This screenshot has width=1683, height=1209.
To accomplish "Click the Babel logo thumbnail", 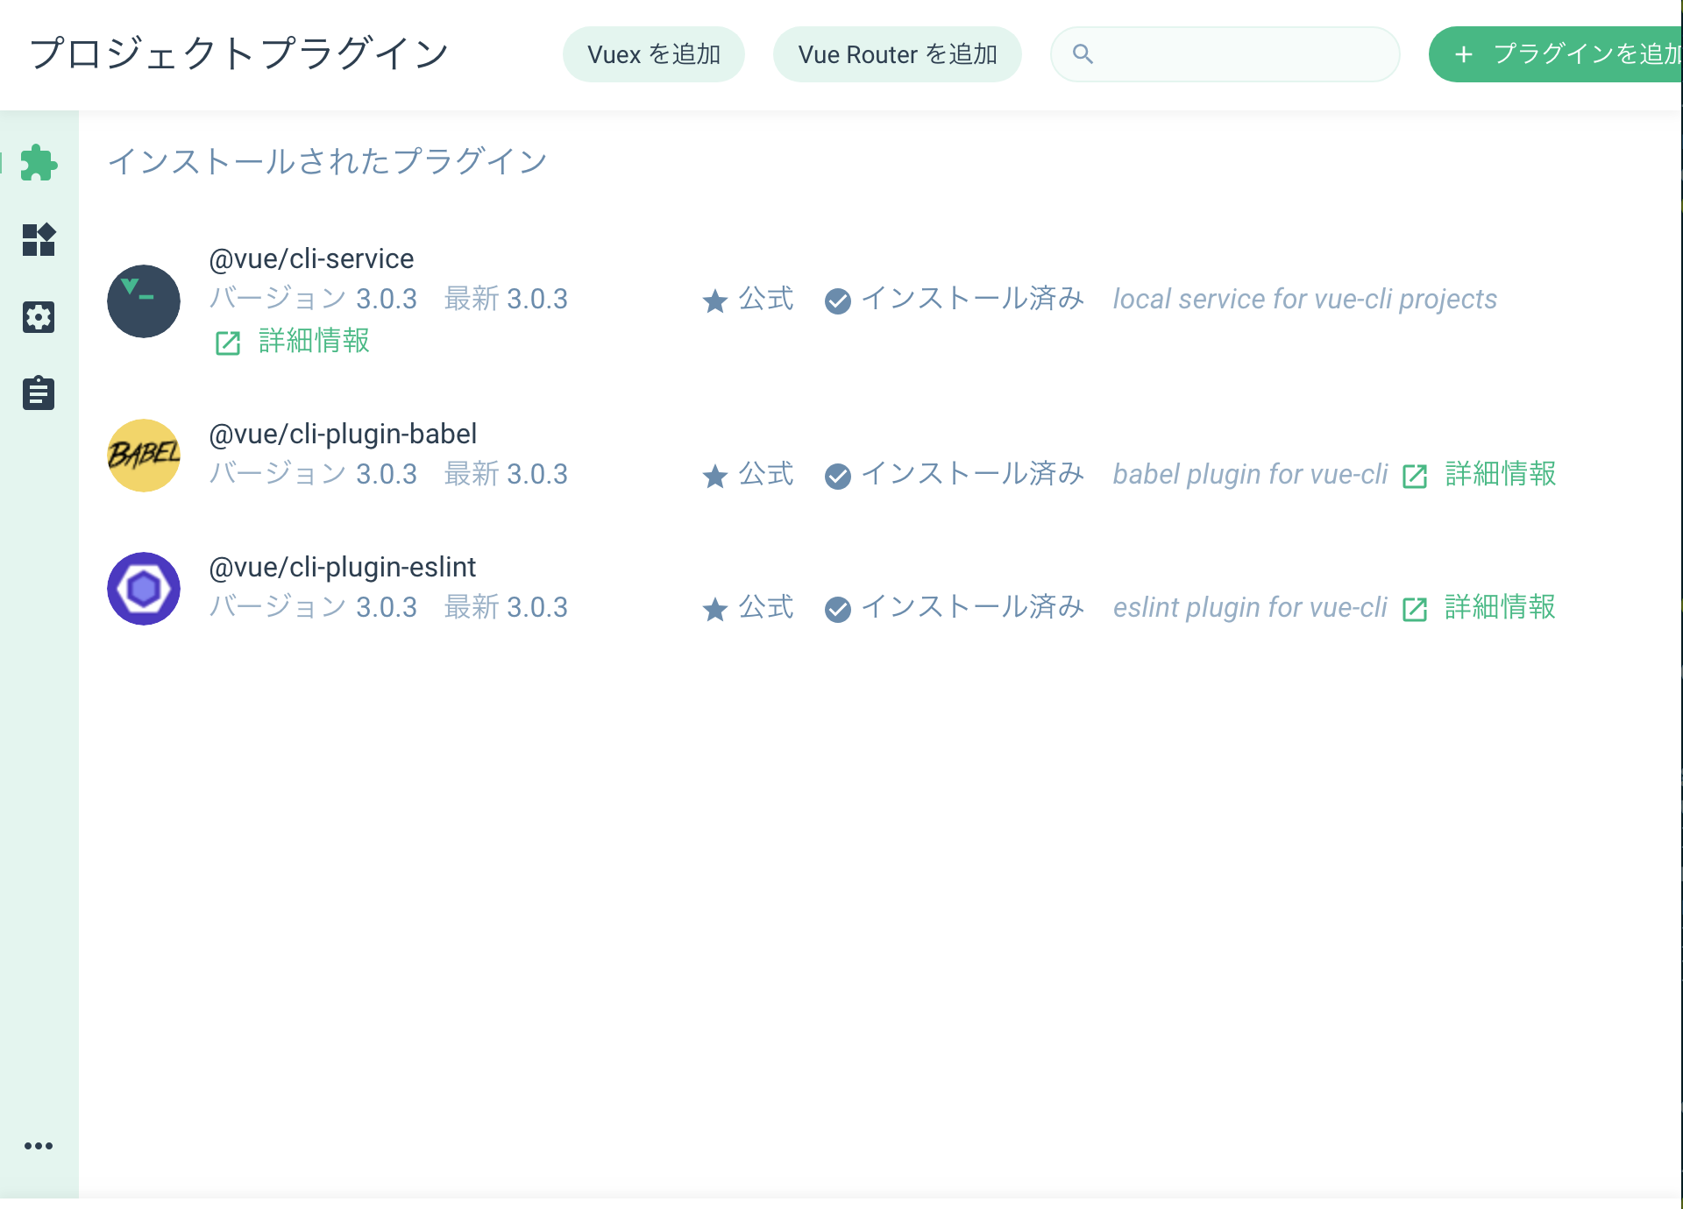I will pos(144,456).
